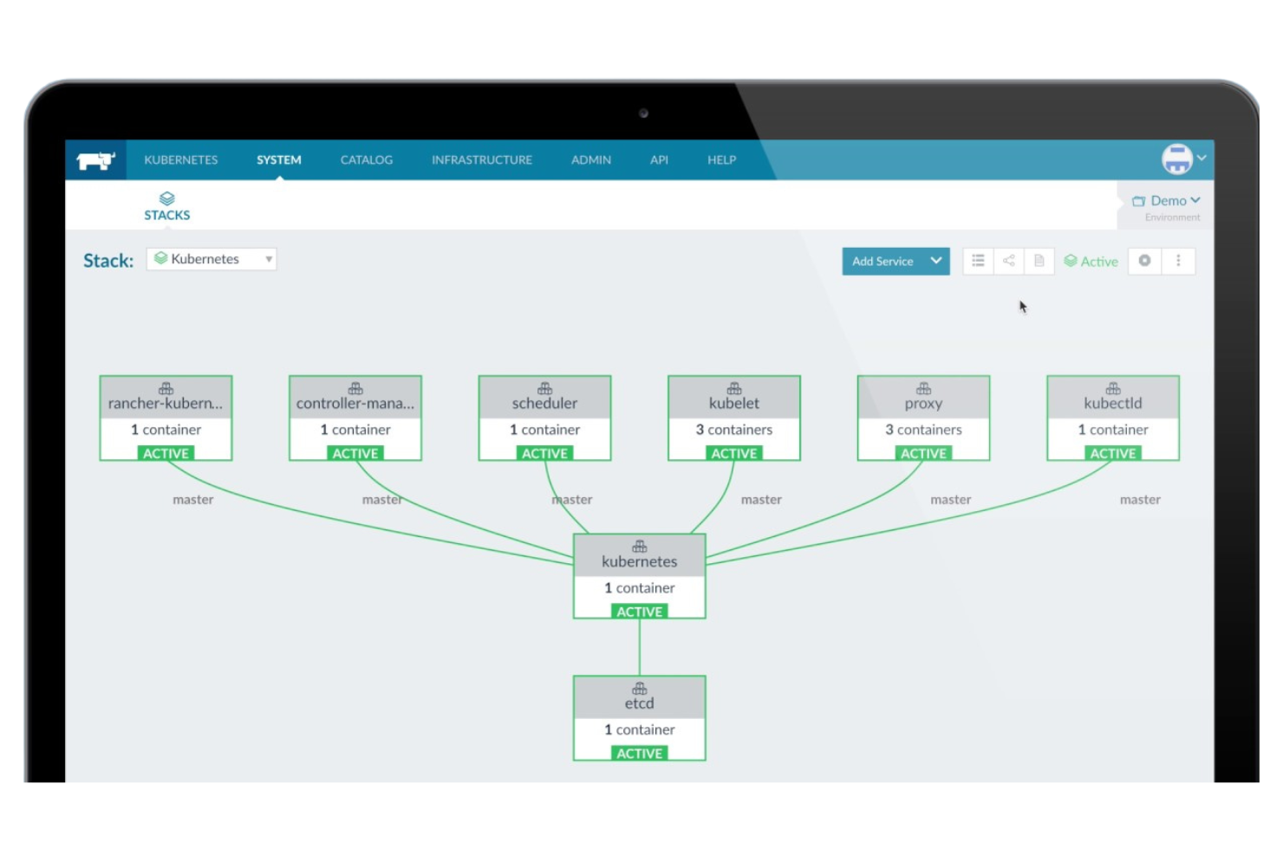This screenshot has height=855, width=1283.
Task: Open the ADMIN menu item
Action: tap(590, 160)
